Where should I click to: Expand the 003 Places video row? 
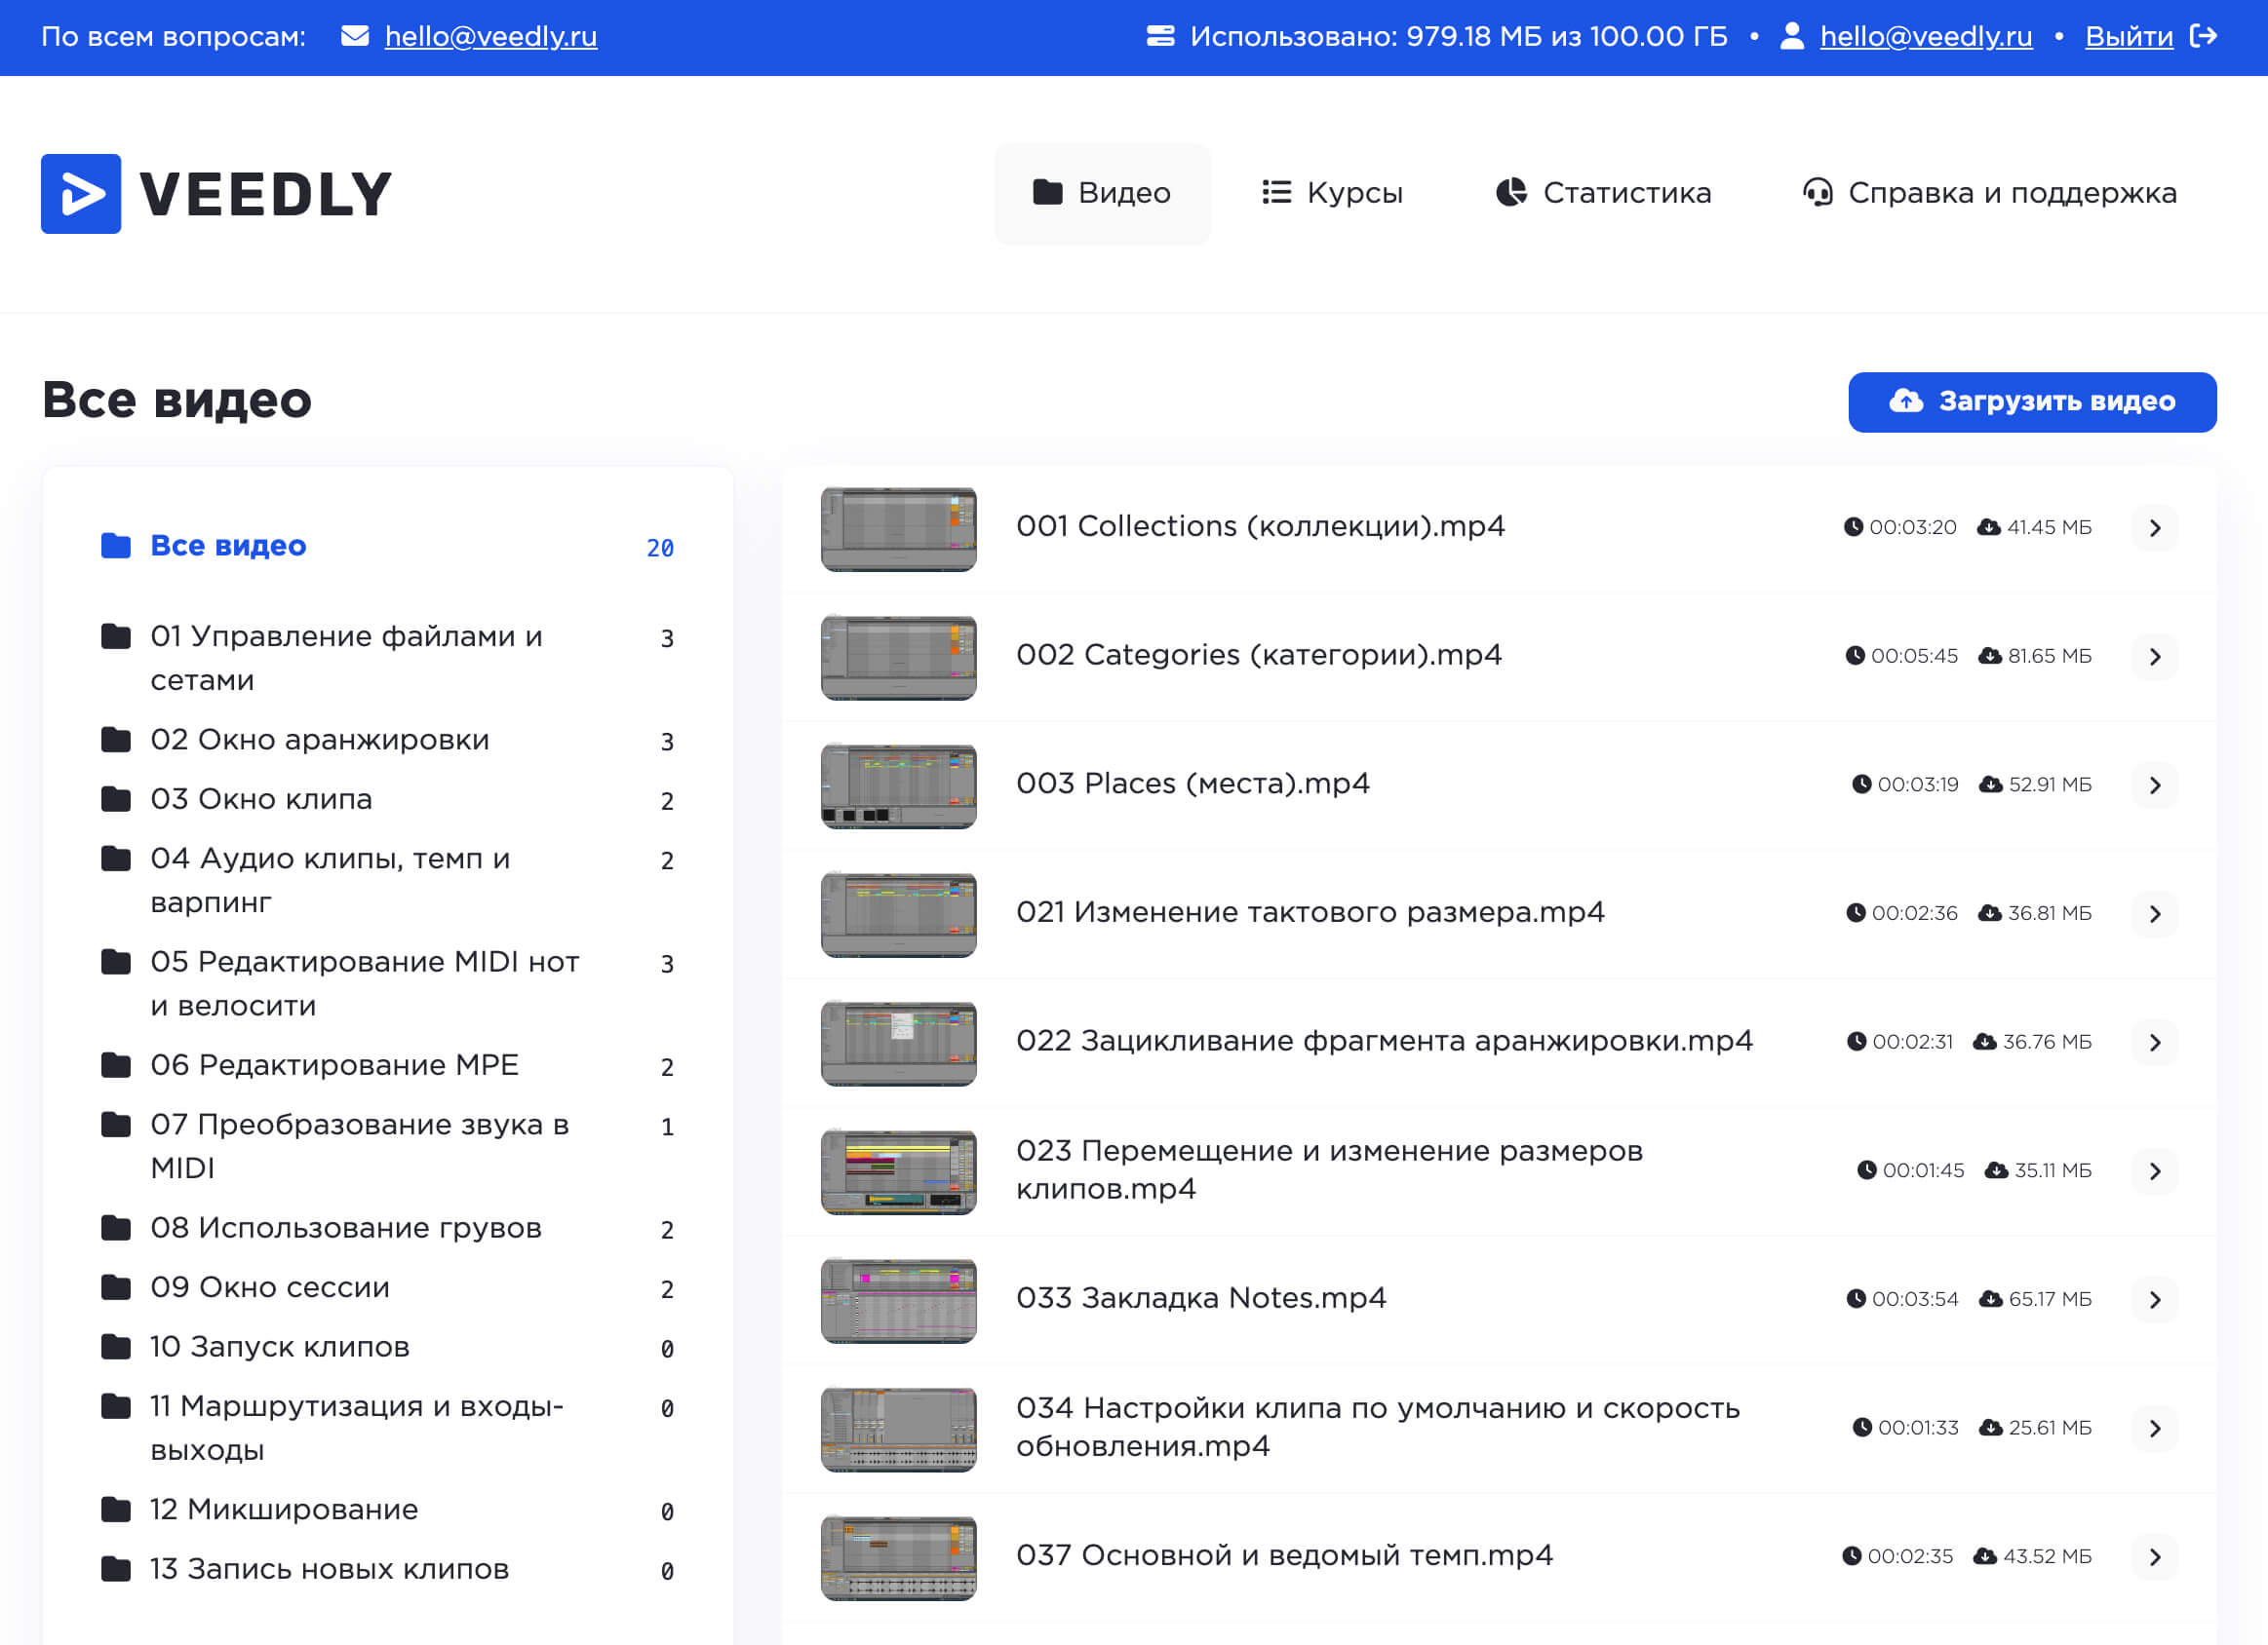pos(2156,785)
